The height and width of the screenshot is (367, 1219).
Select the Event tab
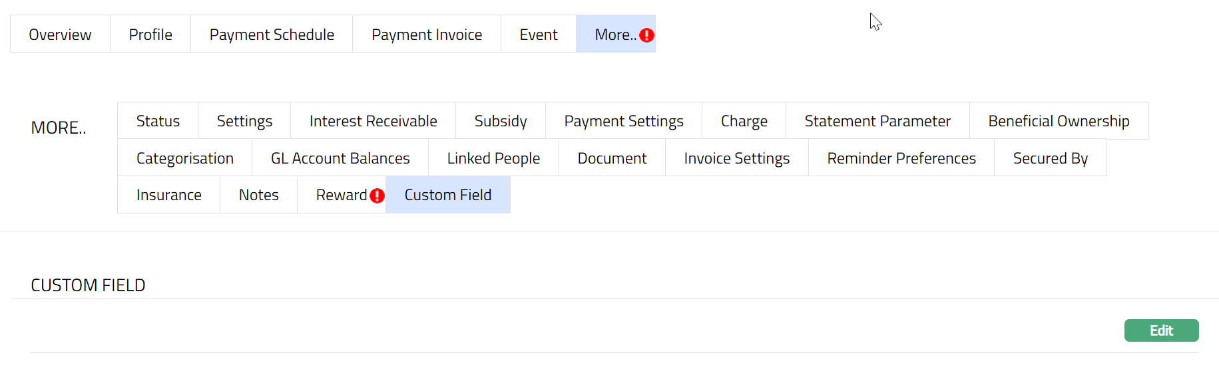pyautogui.click(x=538, y=35)
